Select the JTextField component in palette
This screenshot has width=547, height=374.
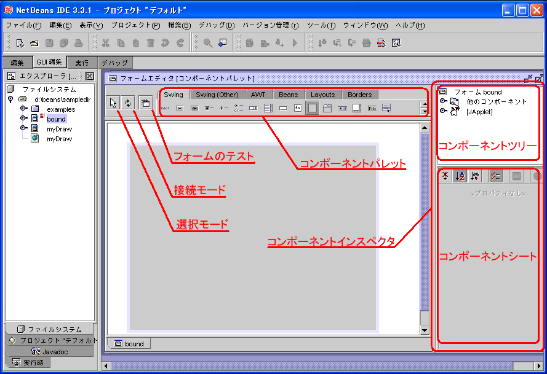pos(283,108)
